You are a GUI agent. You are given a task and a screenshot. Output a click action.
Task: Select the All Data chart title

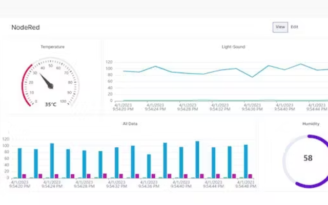[x=130, y=124]
